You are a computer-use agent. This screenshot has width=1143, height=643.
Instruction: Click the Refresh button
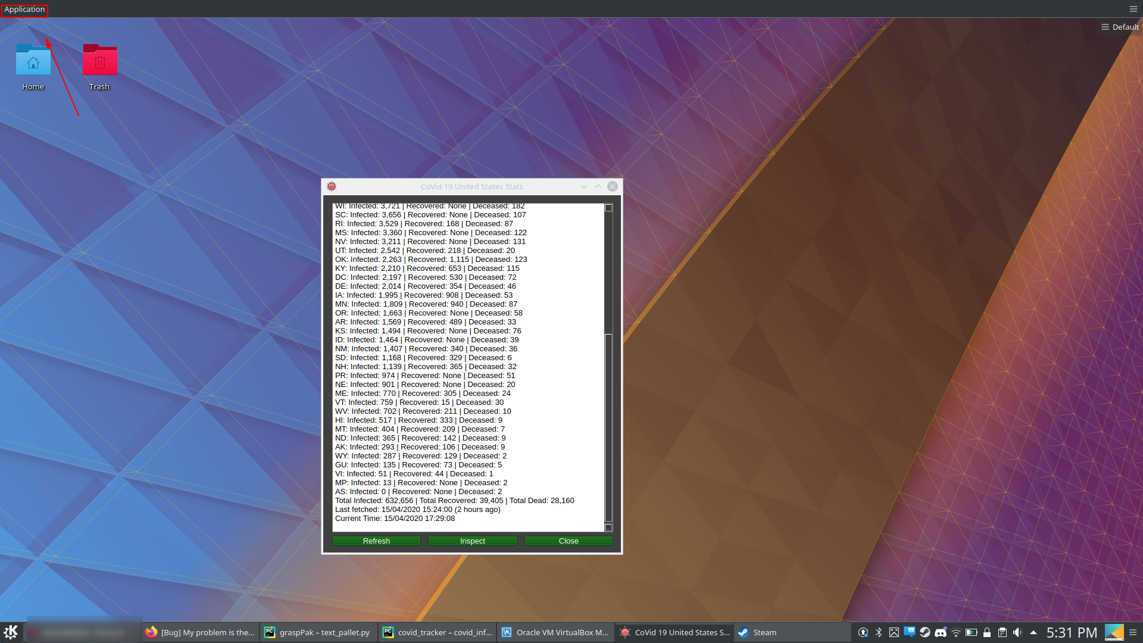tap(376, 541)
